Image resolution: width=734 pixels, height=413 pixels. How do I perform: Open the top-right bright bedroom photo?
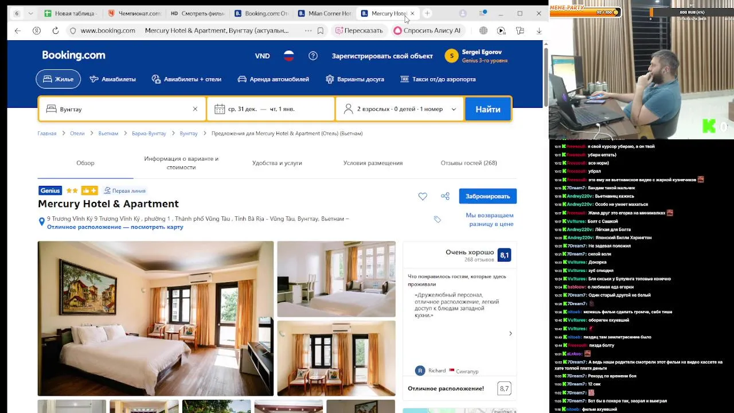pos(336,279)
